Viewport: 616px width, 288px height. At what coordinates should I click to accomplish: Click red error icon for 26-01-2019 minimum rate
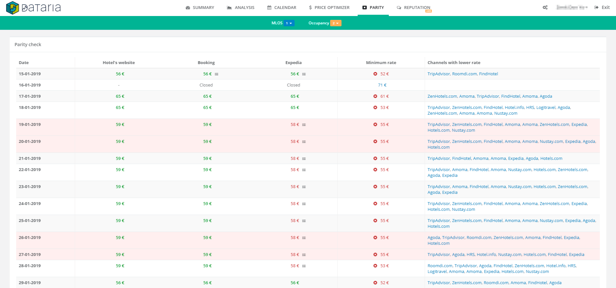tap(375, 237)
